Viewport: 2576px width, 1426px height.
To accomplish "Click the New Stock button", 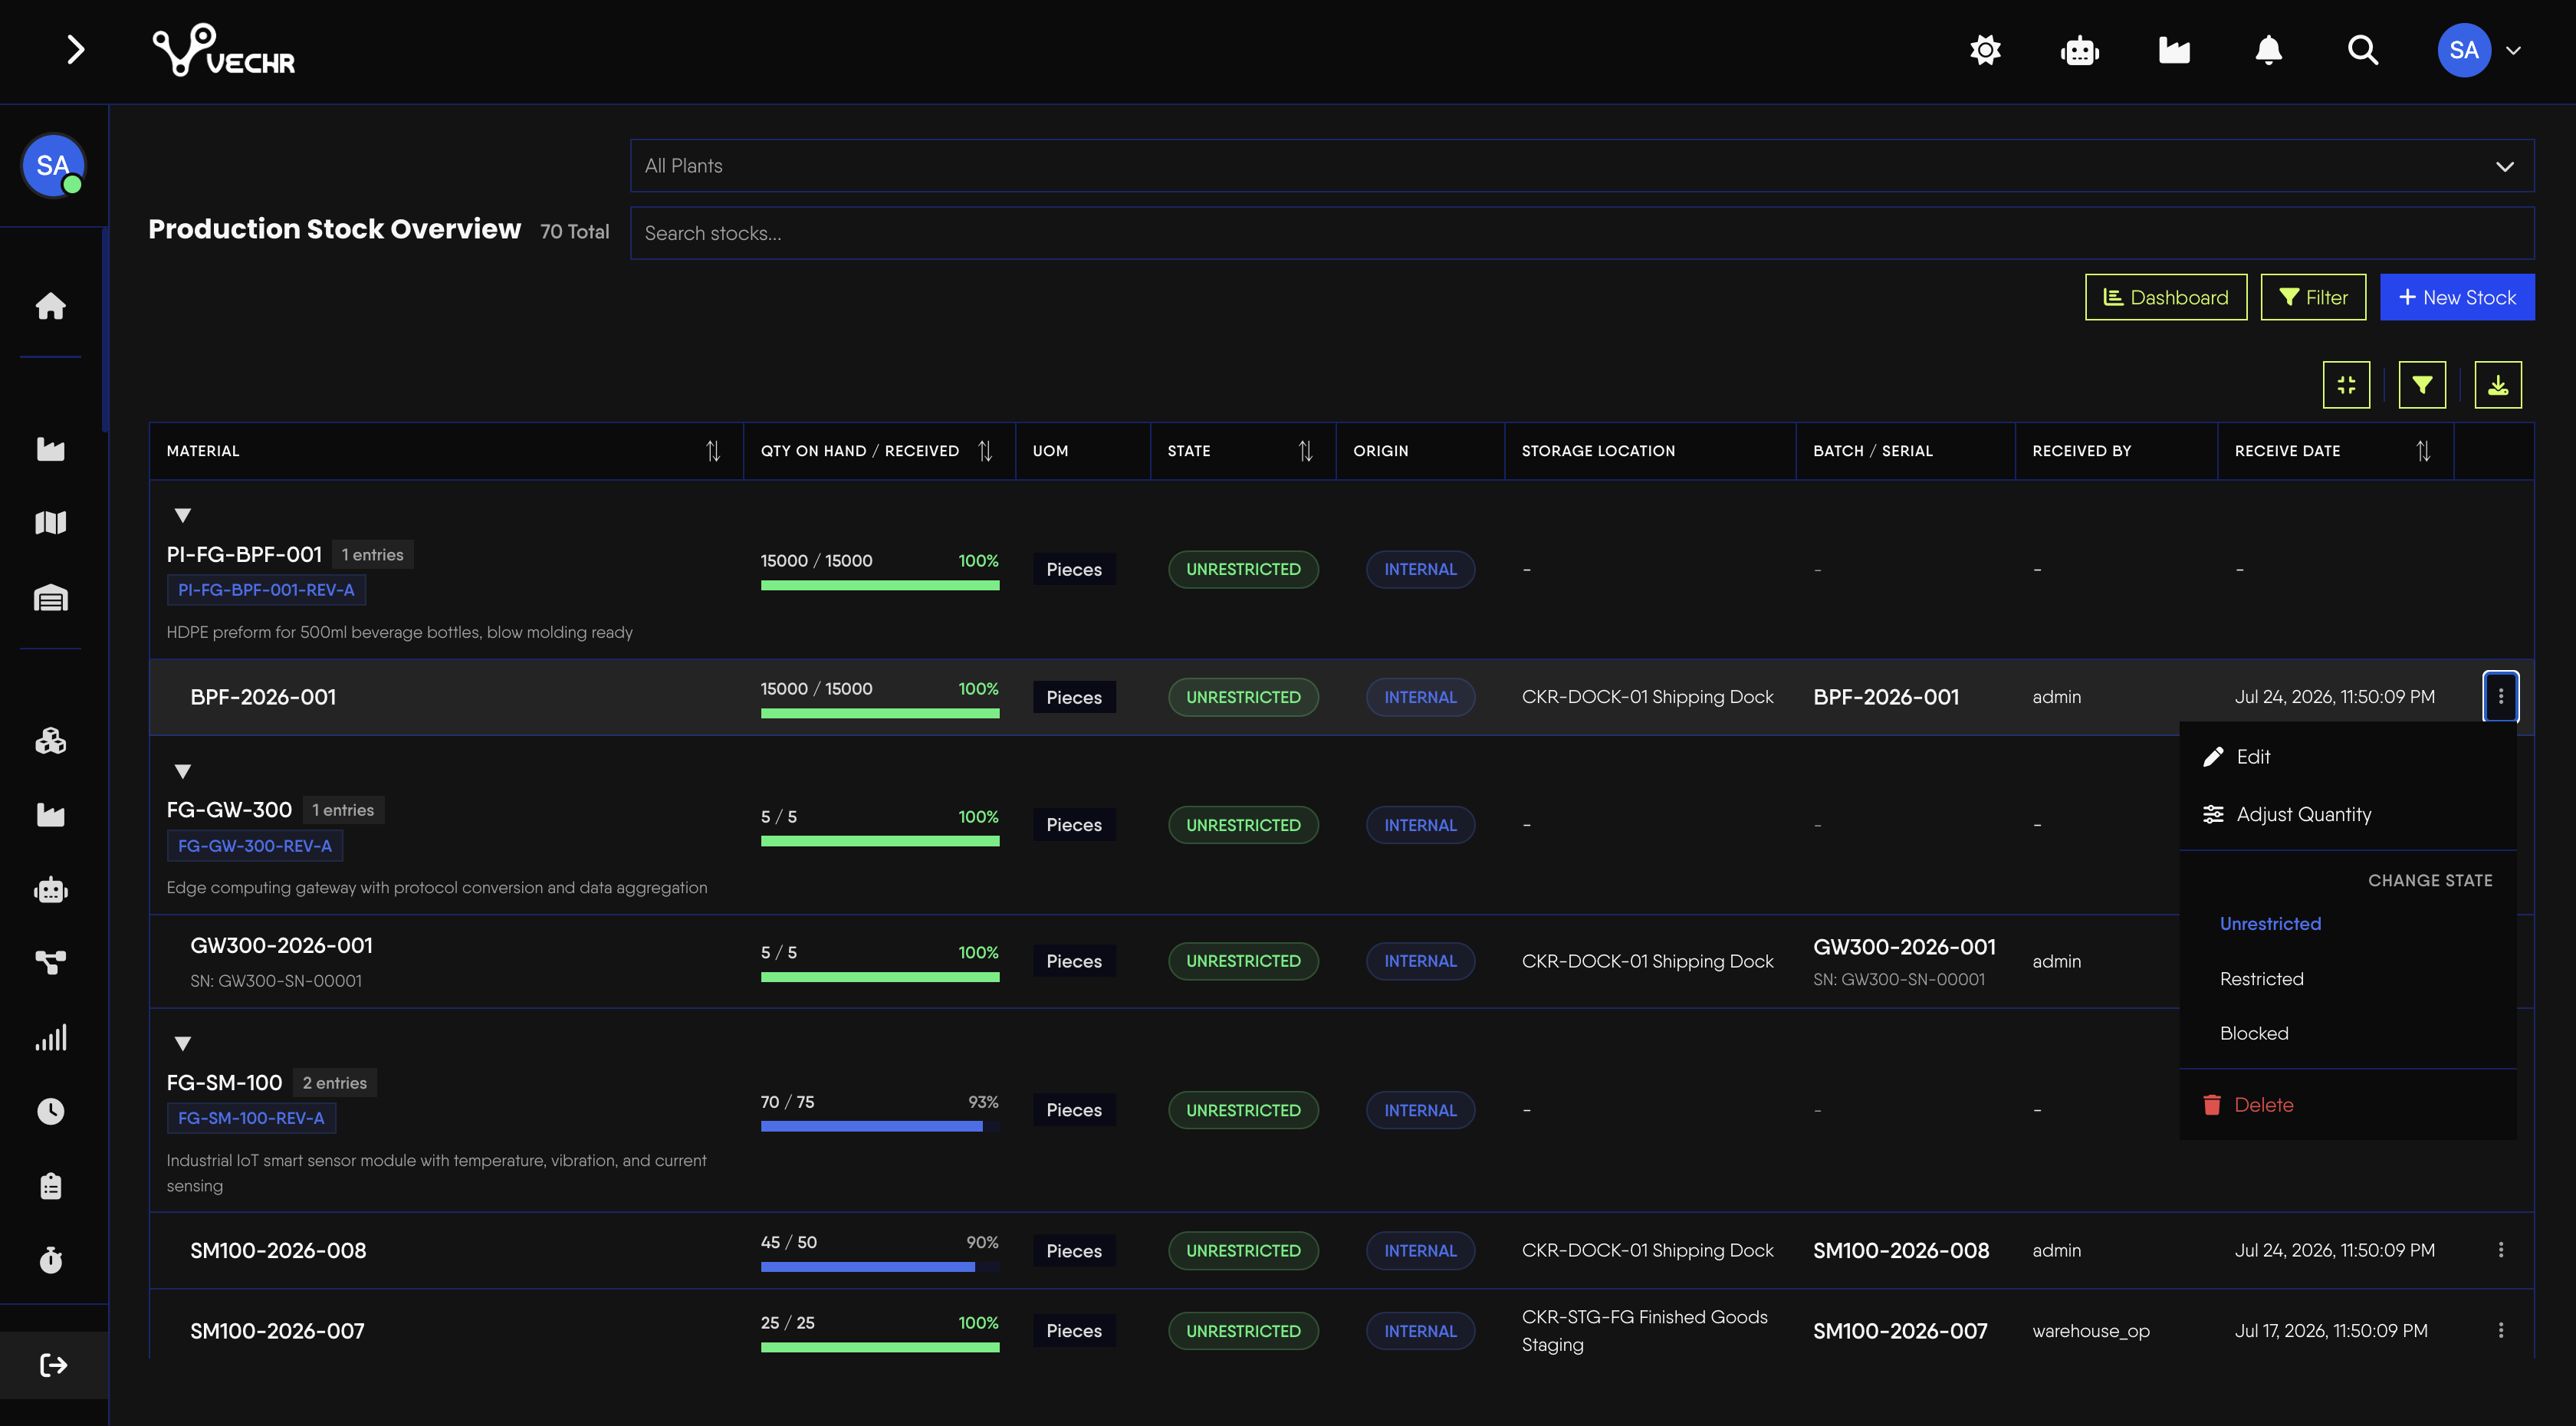I will 2457,297.
